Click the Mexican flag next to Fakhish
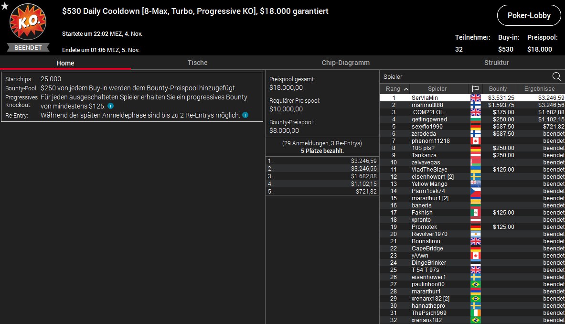The image size is (565, 324). [475, 213]
